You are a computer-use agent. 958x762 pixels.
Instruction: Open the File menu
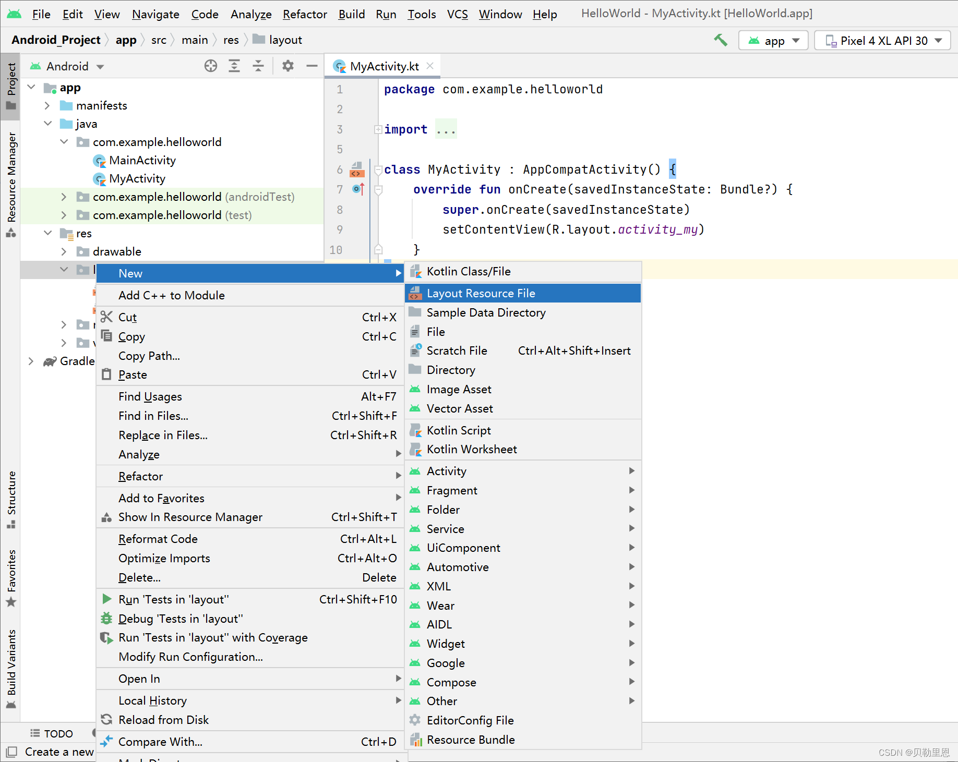[x=41, y=14]
